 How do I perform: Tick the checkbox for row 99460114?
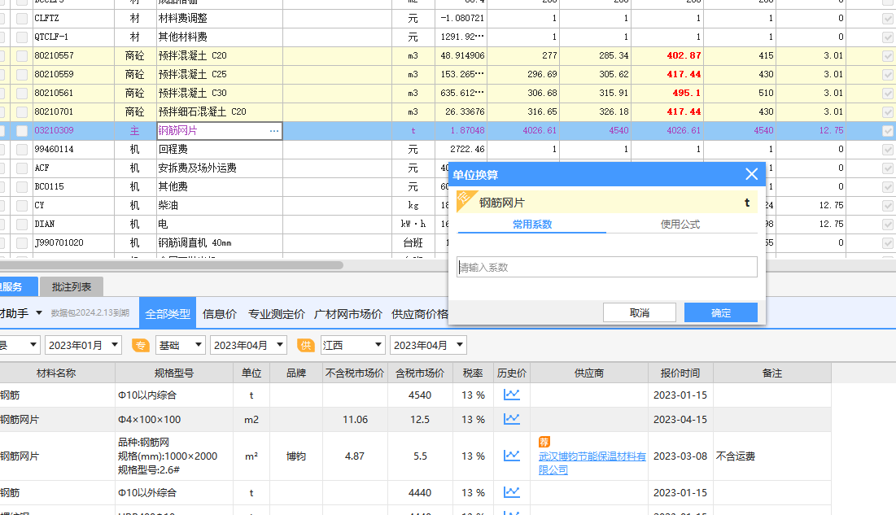pyautogui.click(x=22, y=149)
